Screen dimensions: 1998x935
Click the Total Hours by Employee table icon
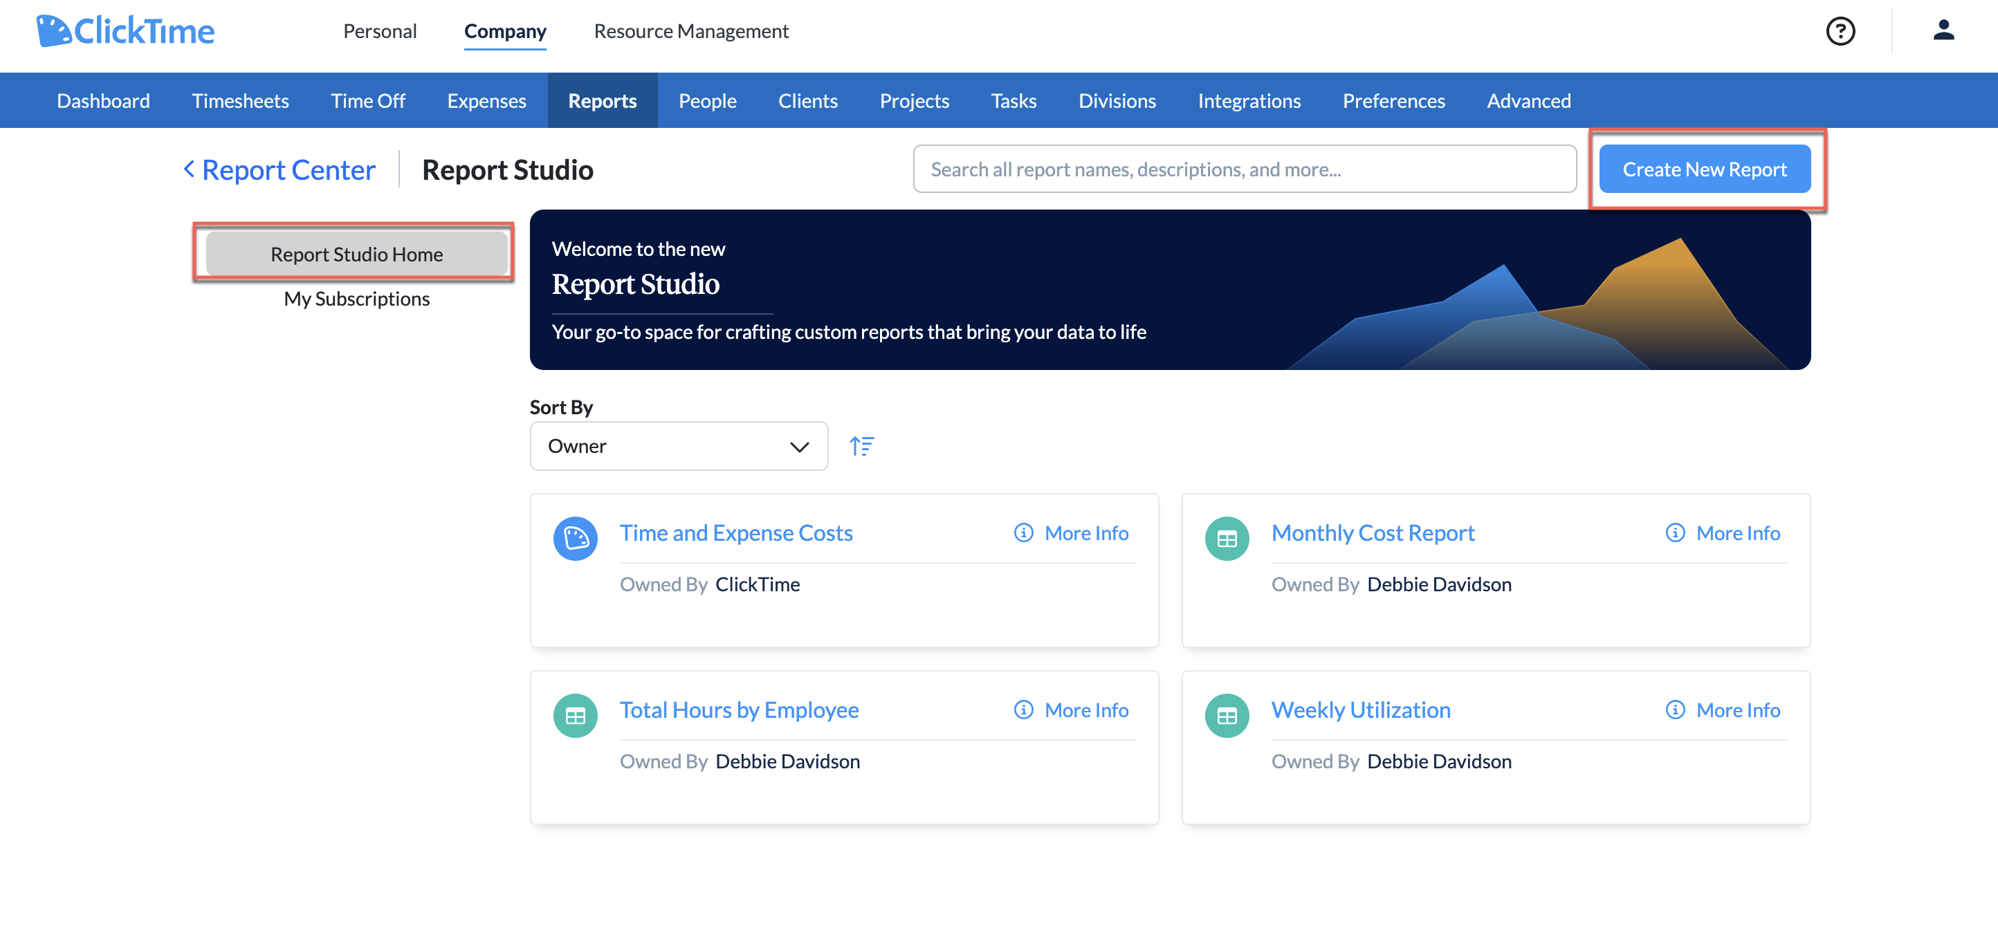pos(576,715)
